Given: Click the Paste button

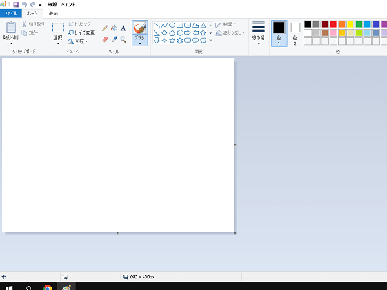Looking at the screenshot, I should point(11,30).
